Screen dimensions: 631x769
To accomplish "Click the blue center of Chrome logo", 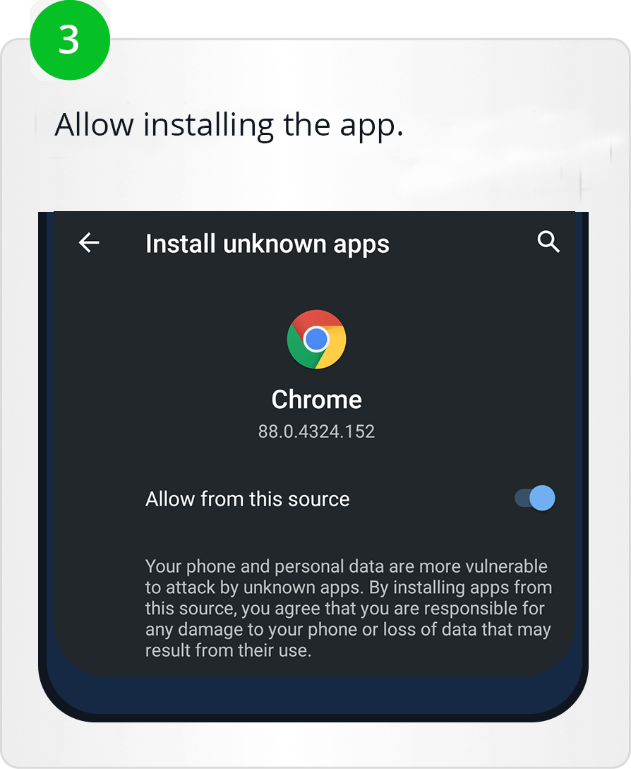I will click(316, 339).
